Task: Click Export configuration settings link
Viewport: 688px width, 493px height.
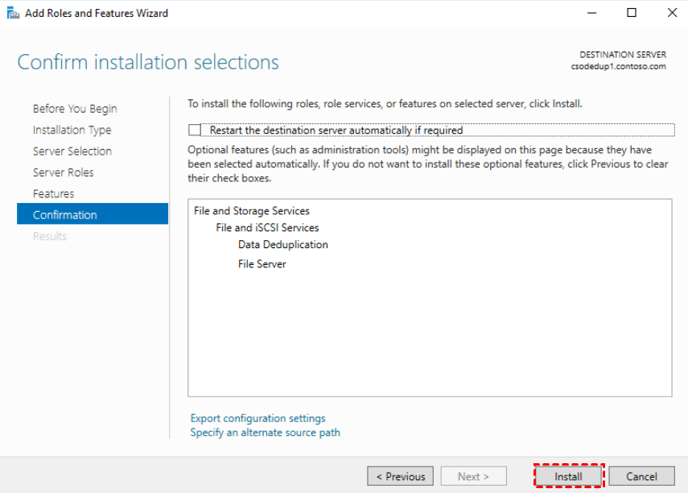Action: 257,418
